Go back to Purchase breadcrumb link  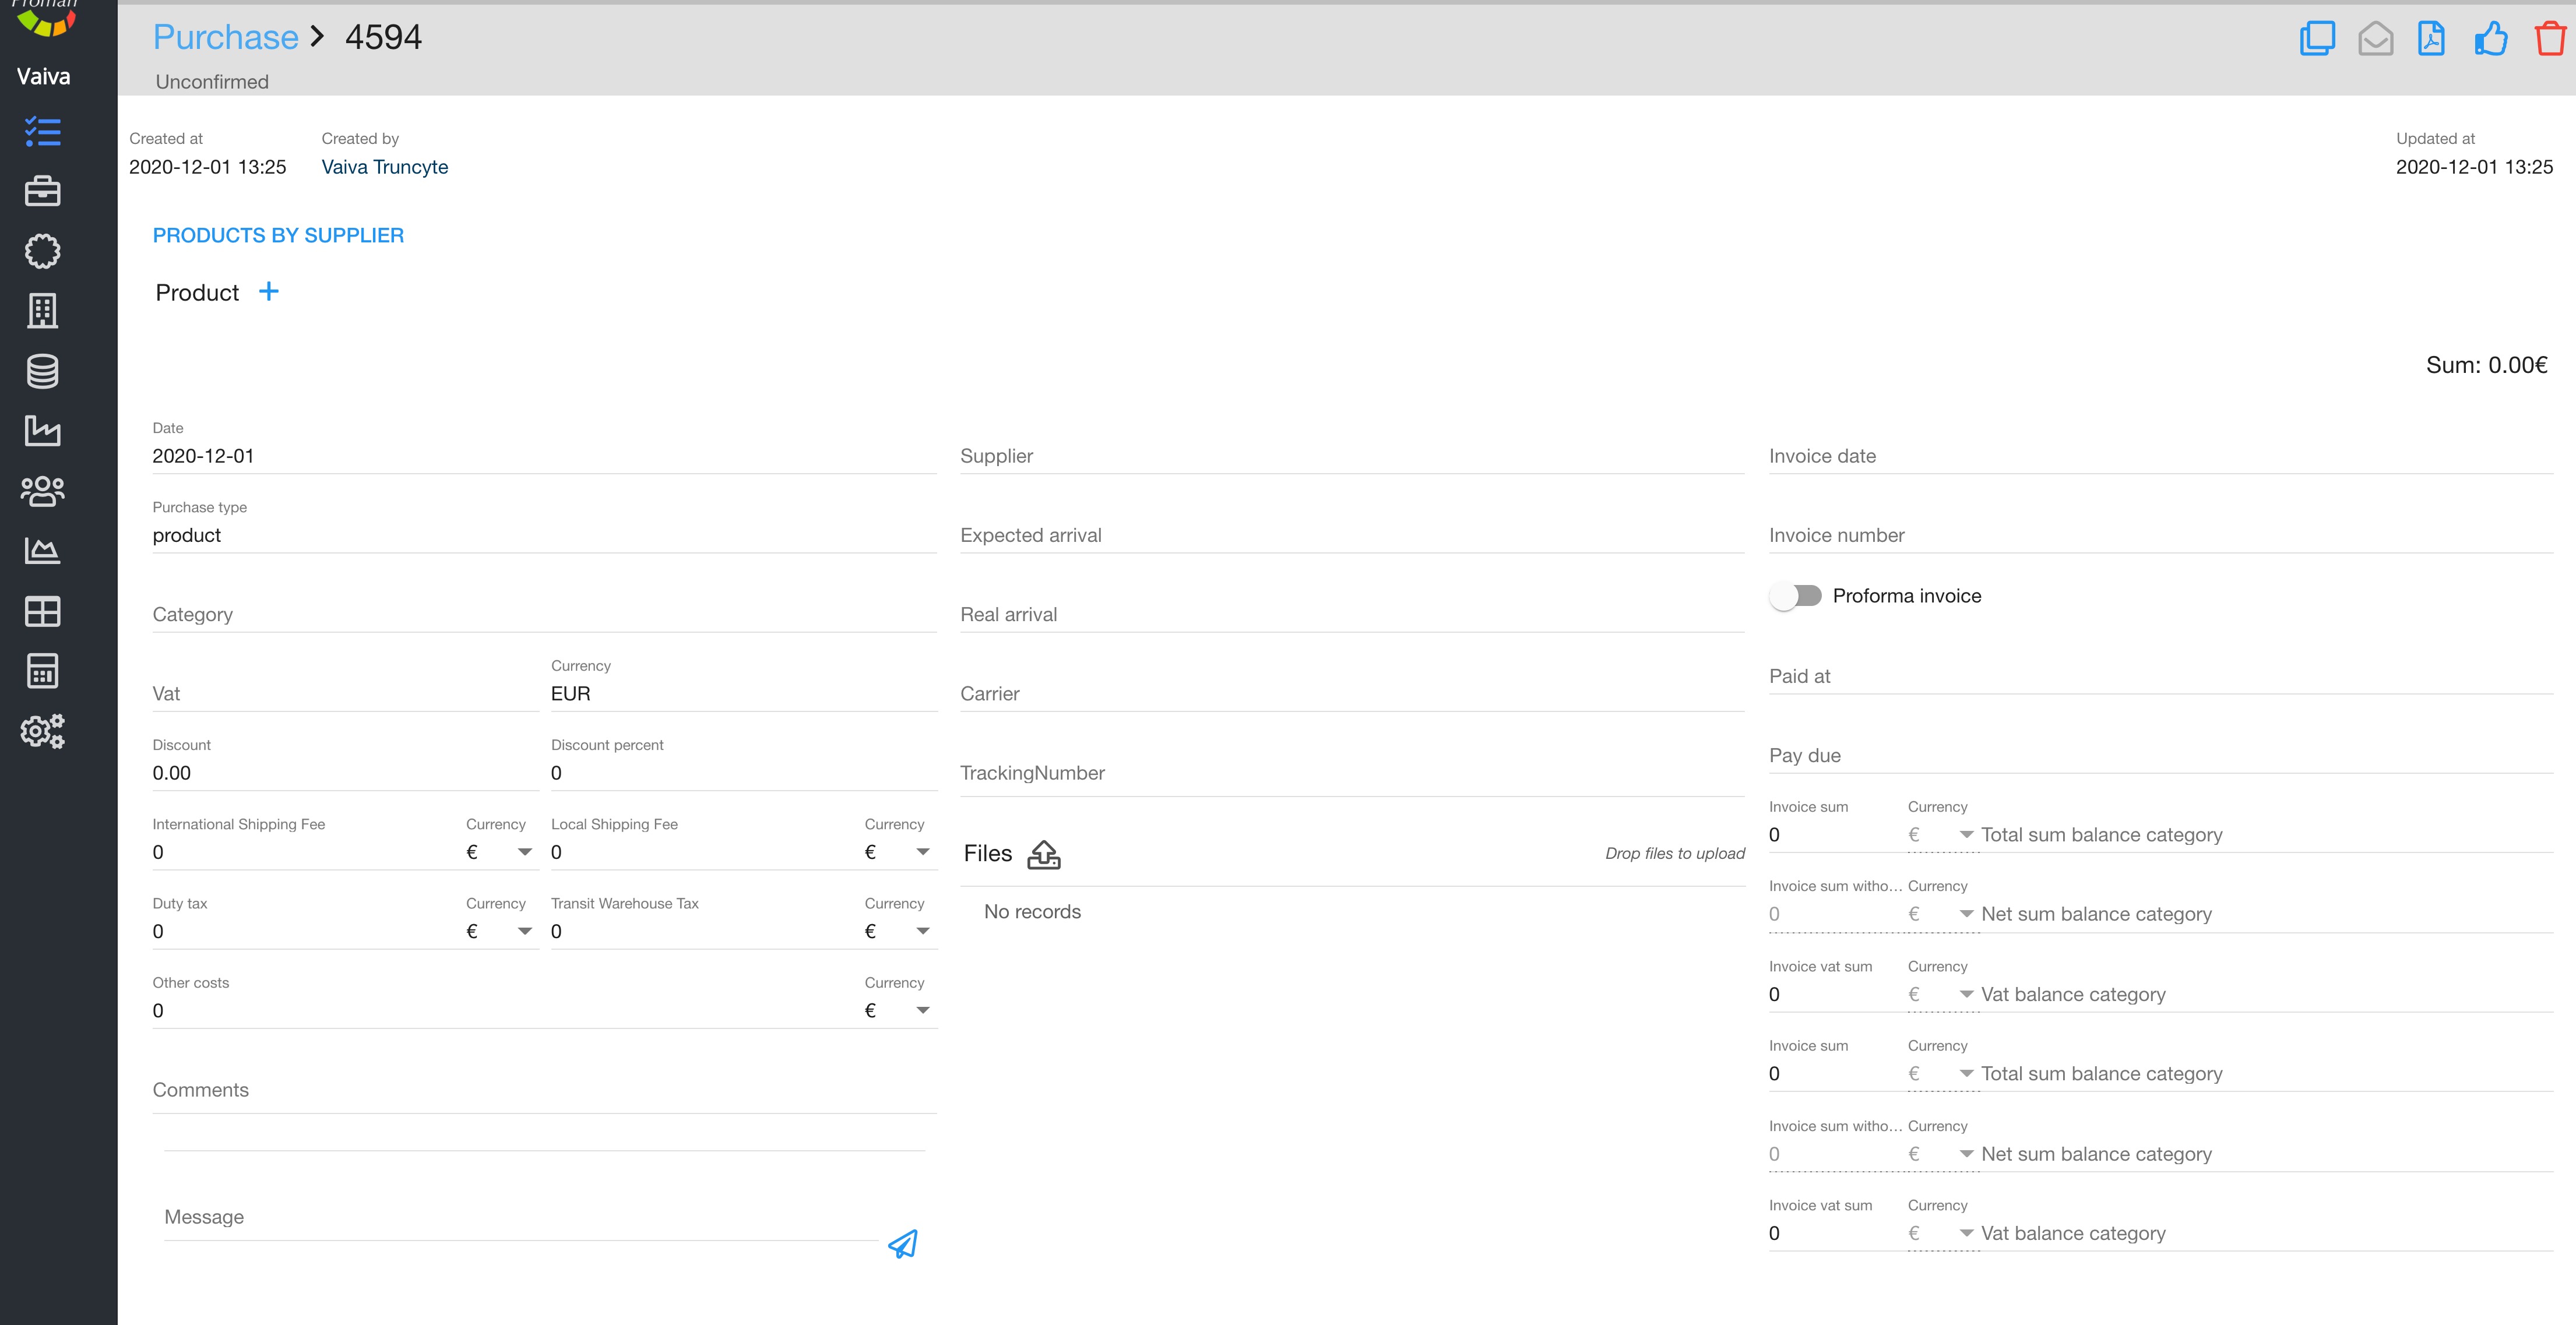coord(225,37)
